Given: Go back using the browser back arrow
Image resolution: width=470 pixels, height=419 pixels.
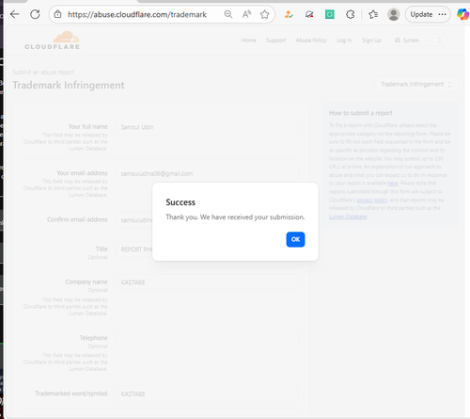Looking at the screenshot, I should coord(15,14).
